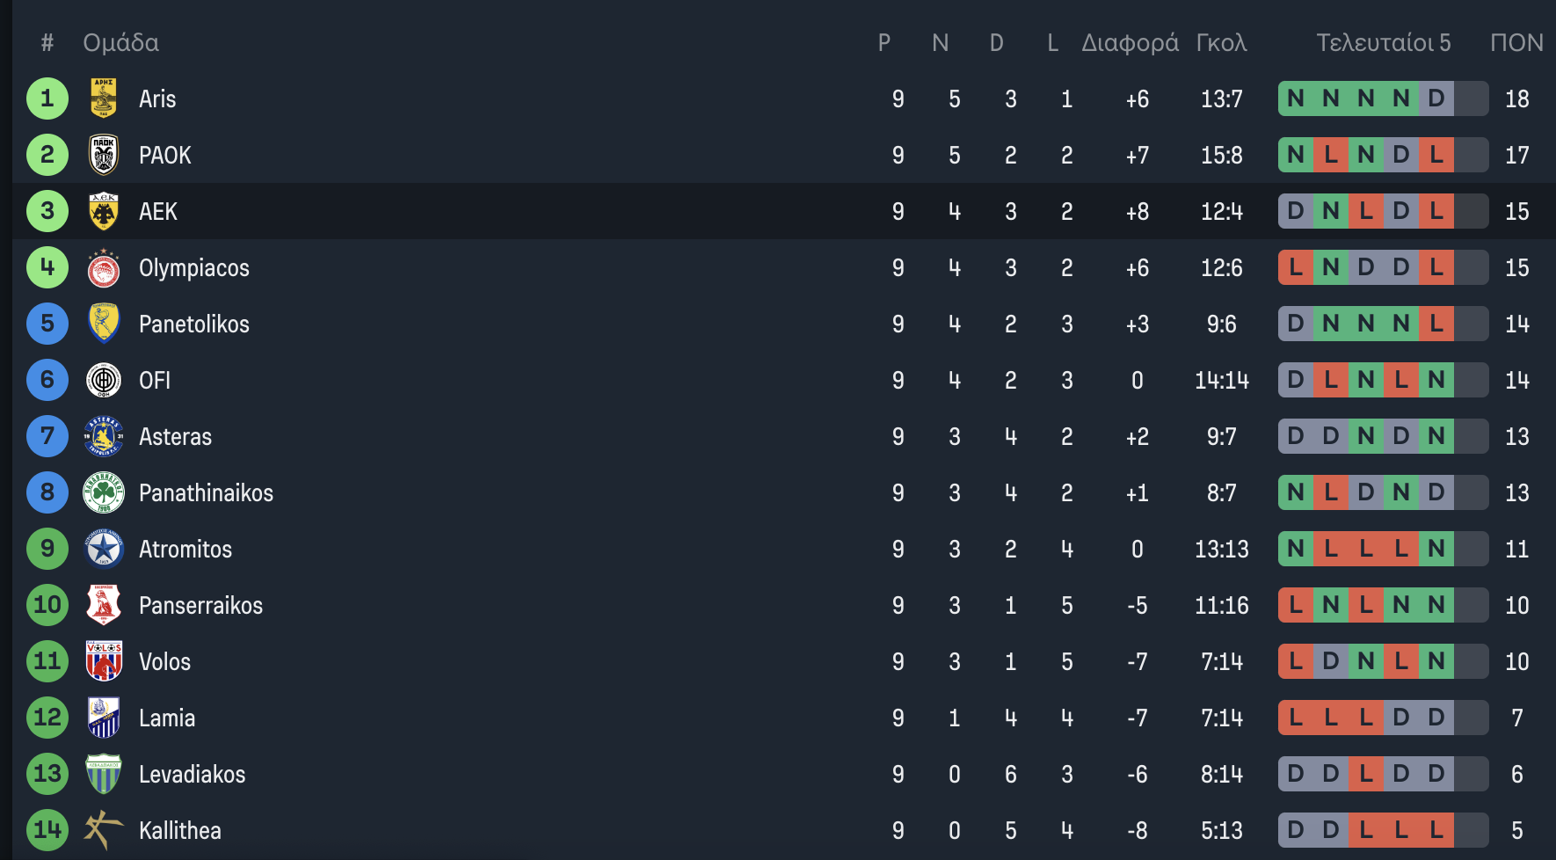Click the Panserraikos position 10 badge
This screenshot has height=860, width=1556.
(x=47, y=605)
